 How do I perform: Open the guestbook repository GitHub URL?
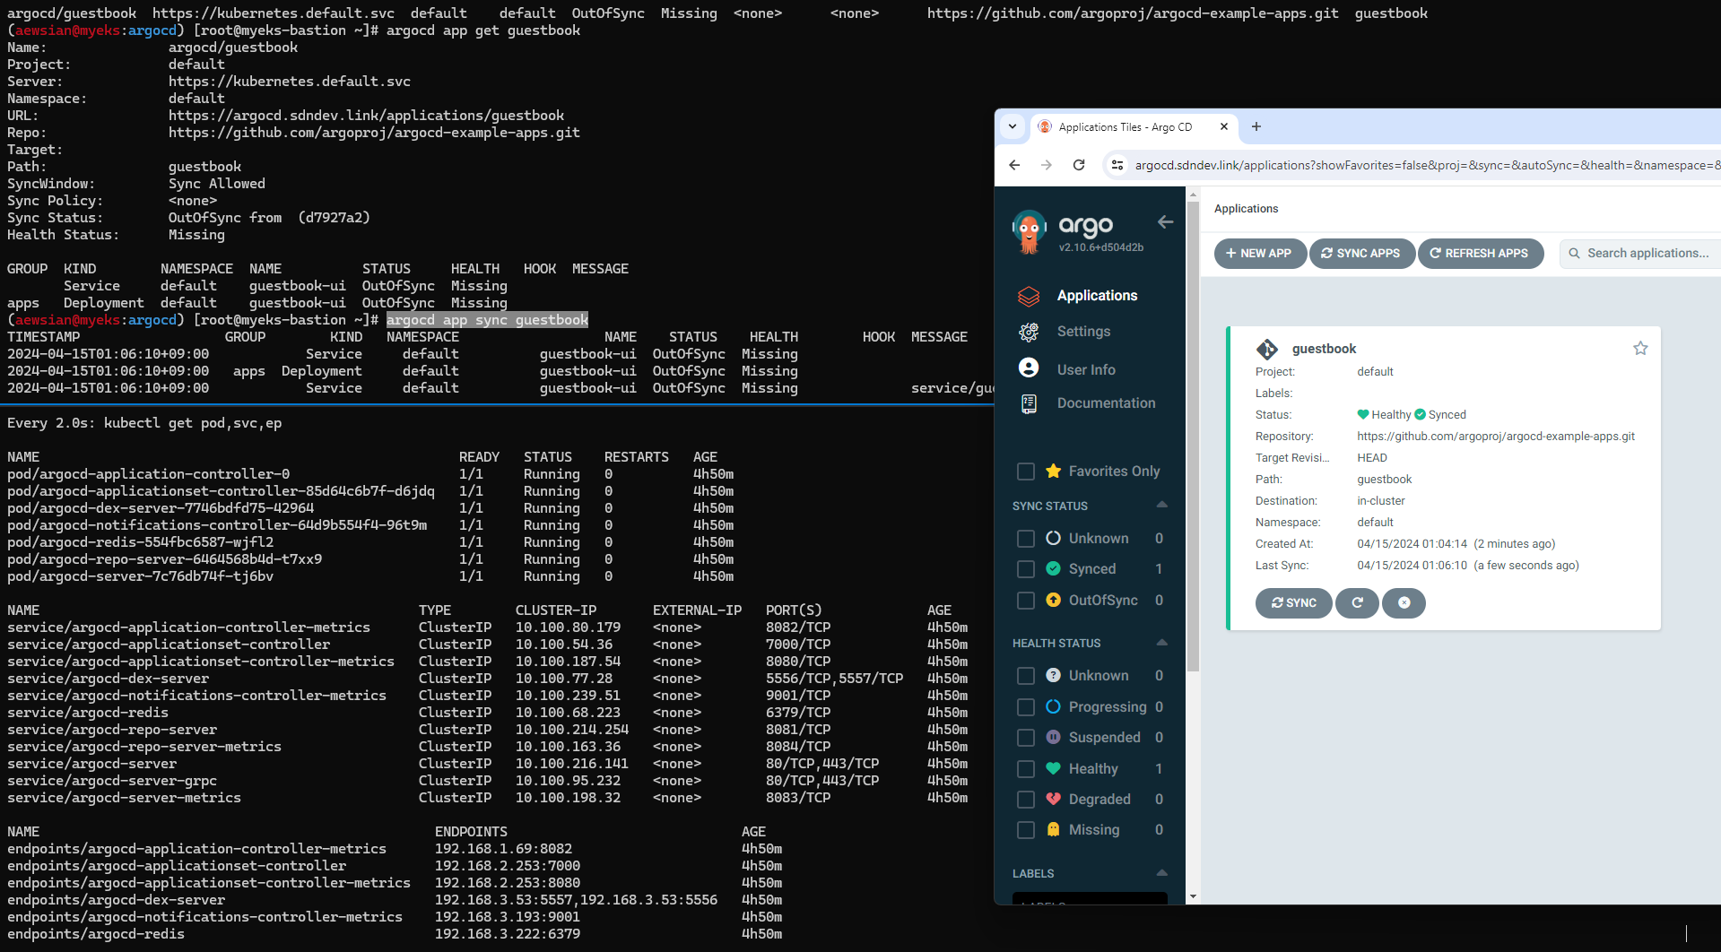[x=1495, y=437]
